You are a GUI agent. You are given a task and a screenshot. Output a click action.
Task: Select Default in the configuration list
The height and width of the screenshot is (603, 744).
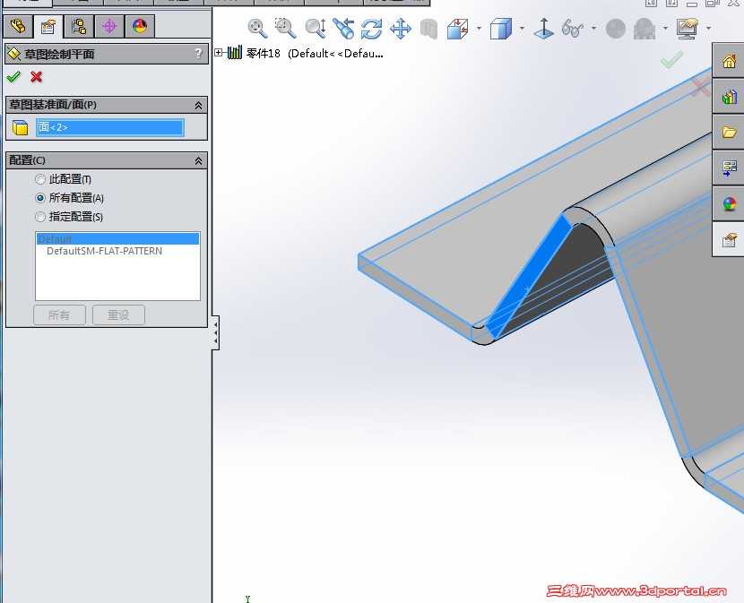[x=117, y=238]
